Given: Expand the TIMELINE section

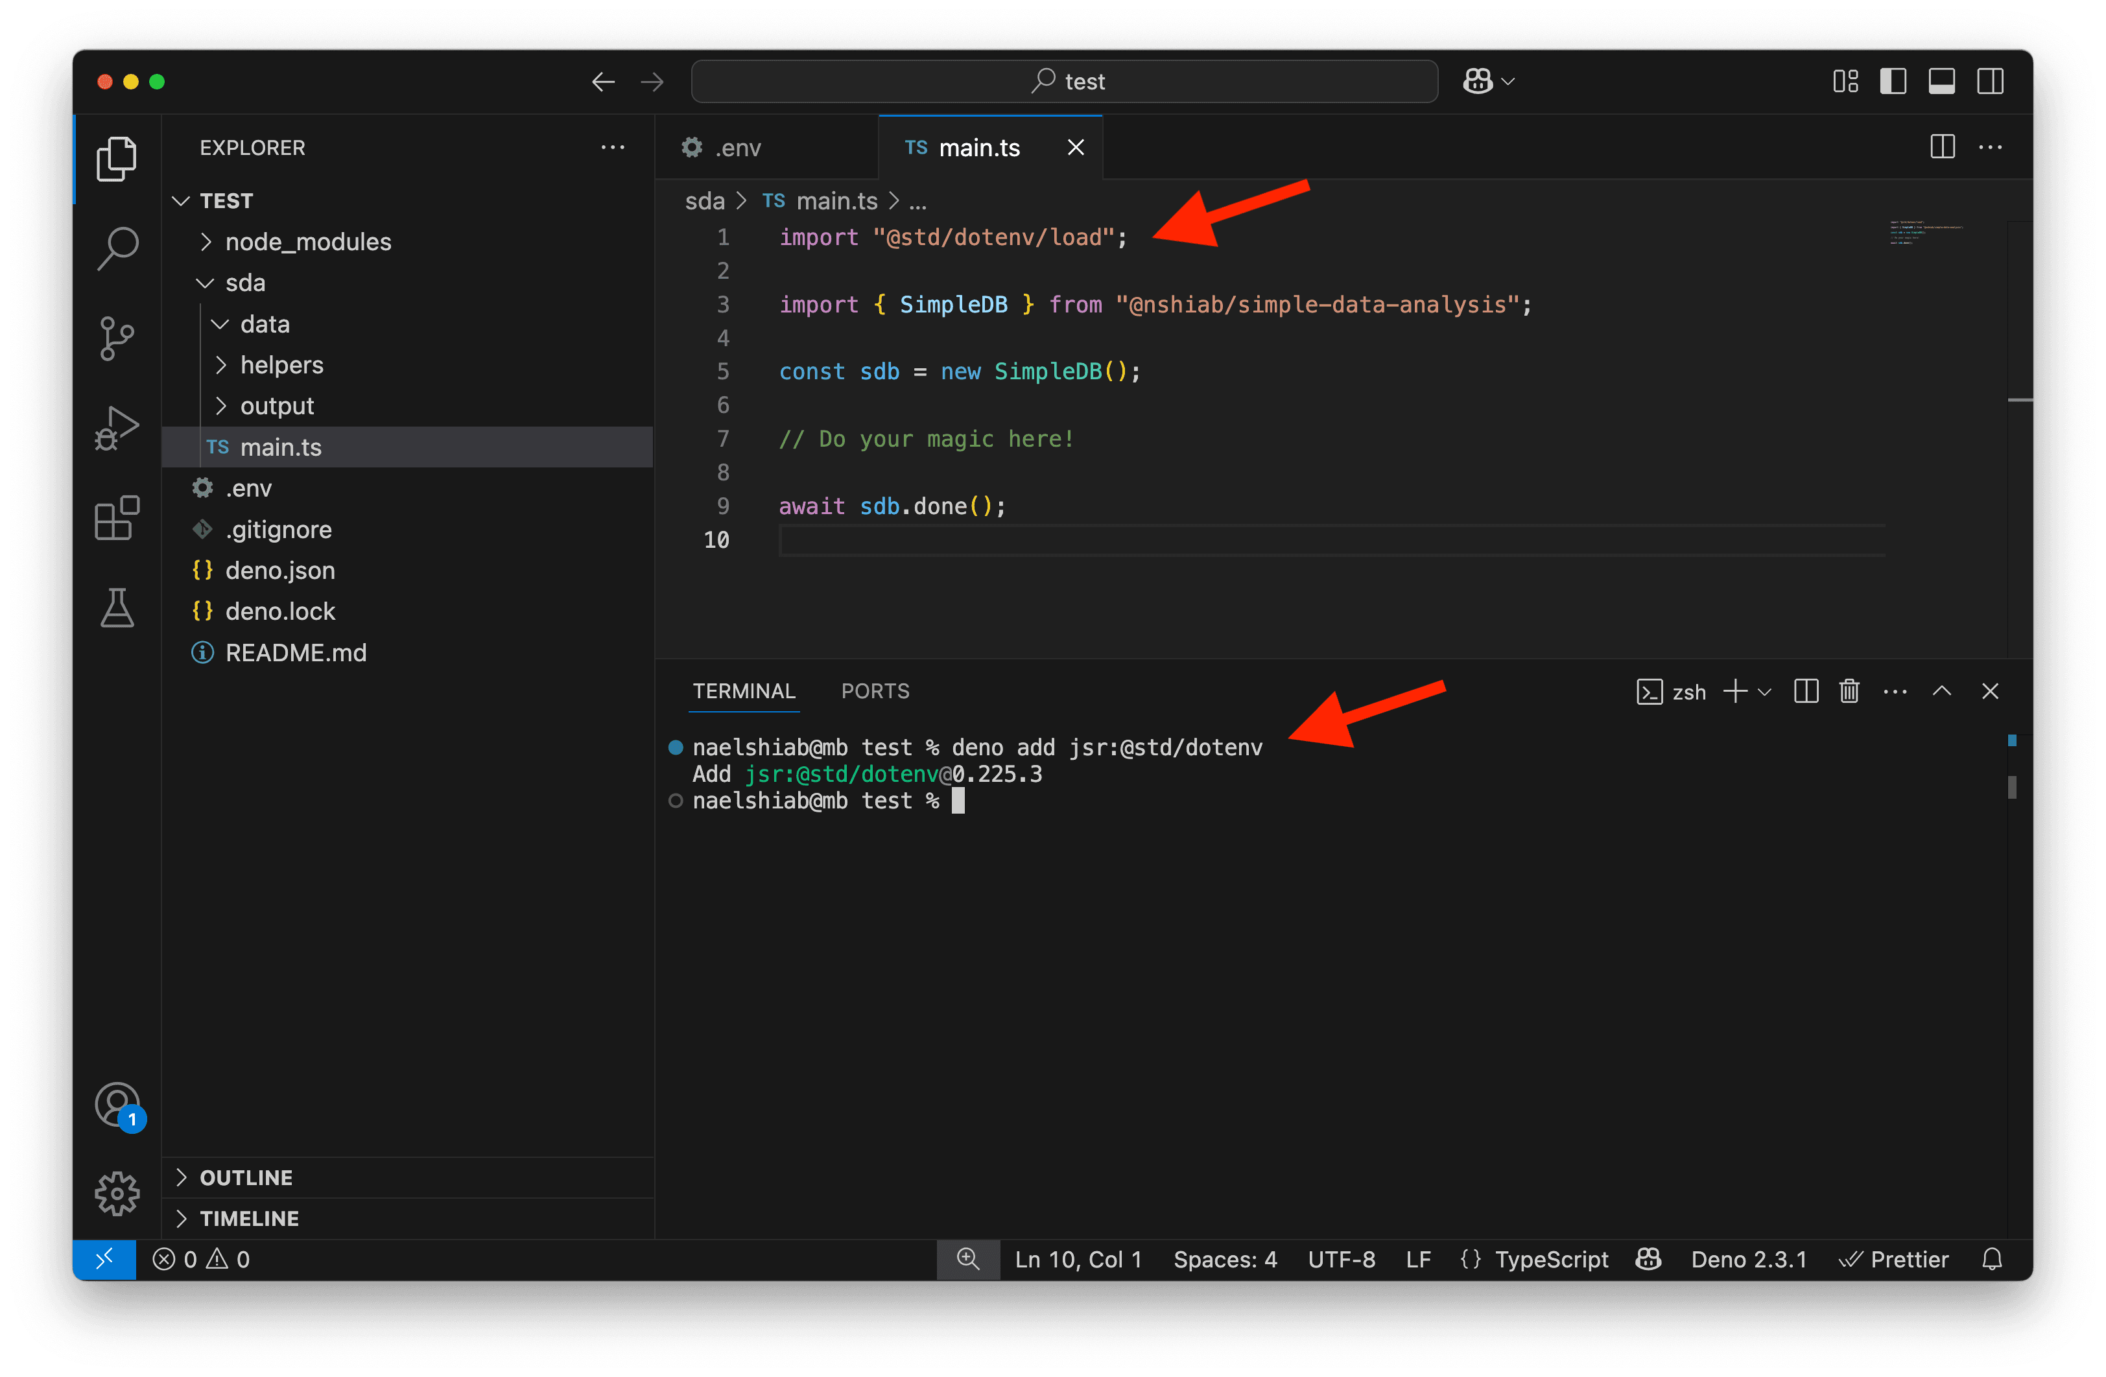Looking at the screenshot, I should coord(408,1219).
